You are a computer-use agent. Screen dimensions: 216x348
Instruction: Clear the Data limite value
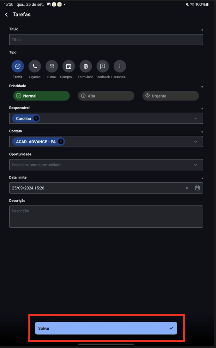(x=187, y=188)
